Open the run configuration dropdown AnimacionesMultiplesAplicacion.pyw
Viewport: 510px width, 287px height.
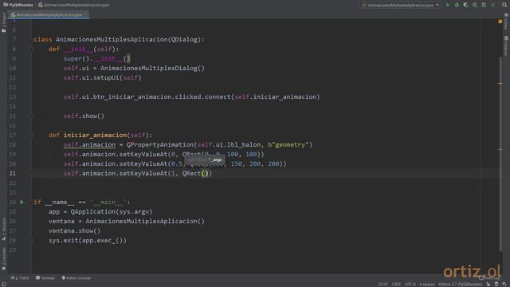pos(401,5)
